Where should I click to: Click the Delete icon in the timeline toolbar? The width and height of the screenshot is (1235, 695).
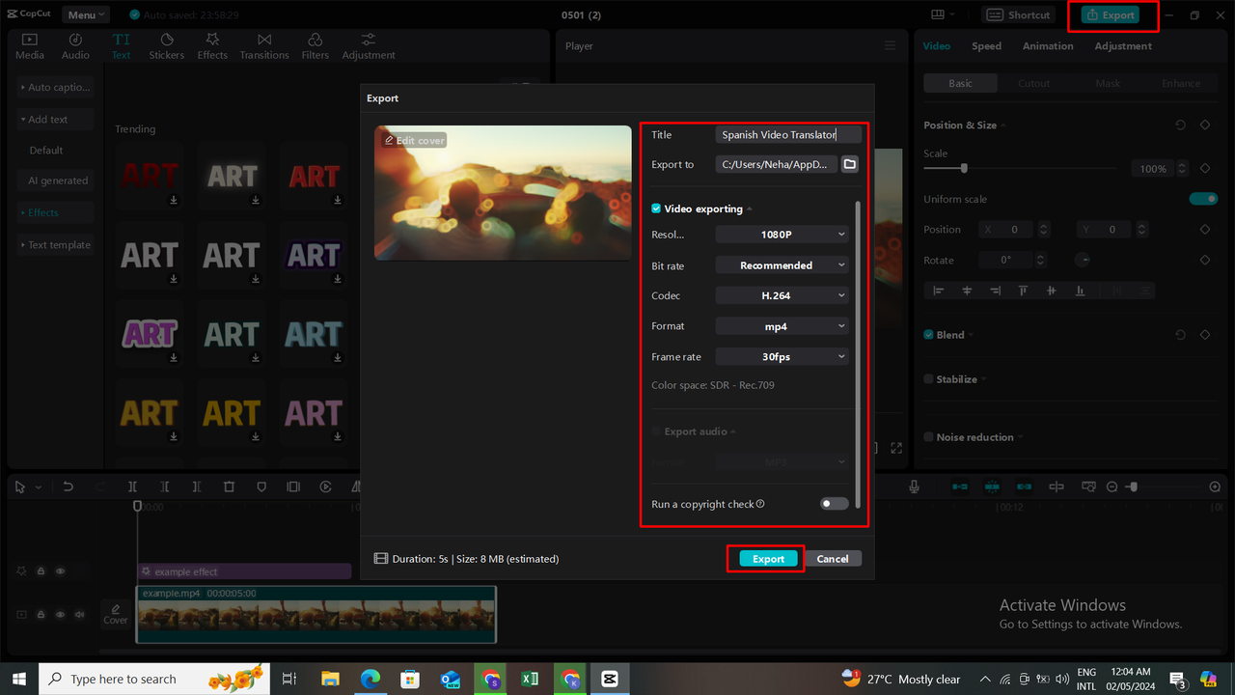[x=229, y=486]
